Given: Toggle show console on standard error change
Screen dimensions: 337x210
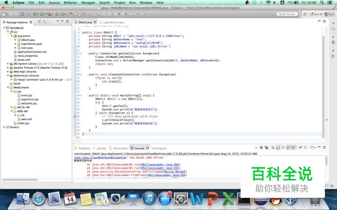Looking at the screenshot, I should pyautogui.click(x=293, y=148).
